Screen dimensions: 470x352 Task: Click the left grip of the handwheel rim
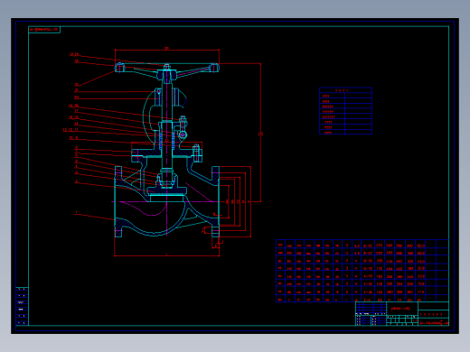click(119, 68)
